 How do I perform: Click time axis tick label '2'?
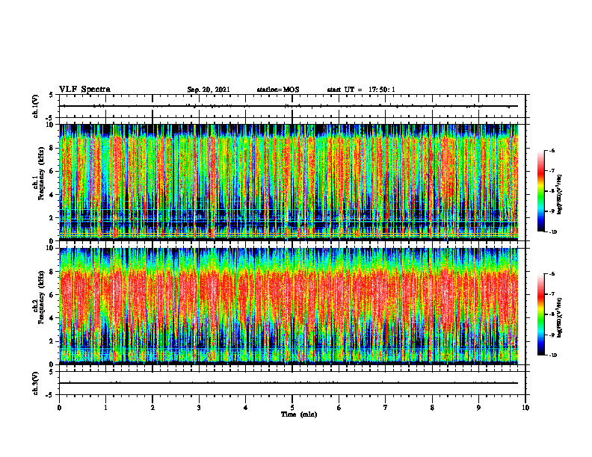pos(152,408)
